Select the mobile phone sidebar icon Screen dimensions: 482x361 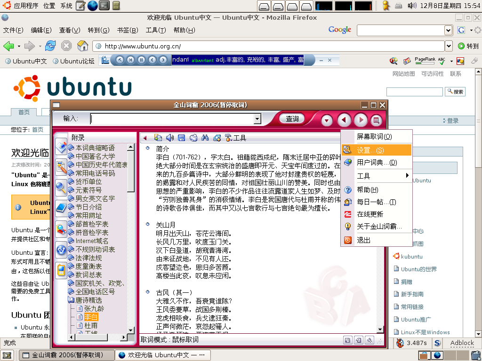tap(61, 270)
